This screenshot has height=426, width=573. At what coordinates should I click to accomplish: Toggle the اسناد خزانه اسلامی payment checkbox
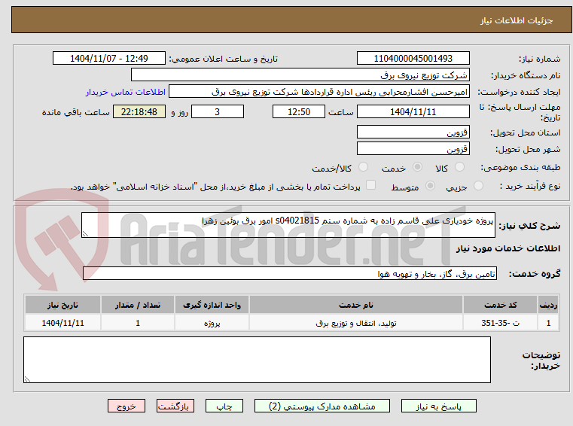point(371,185)
